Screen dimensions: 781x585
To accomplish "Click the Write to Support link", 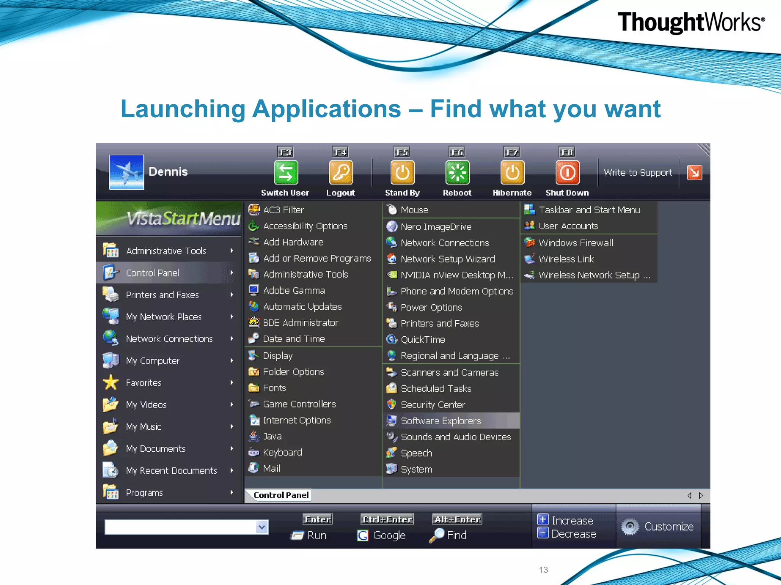I will [638, 173].
